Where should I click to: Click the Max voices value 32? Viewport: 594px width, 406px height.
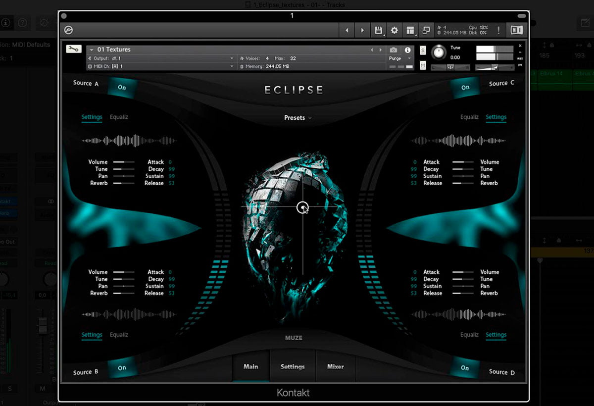pyautogui.click(x=293, y=58)
